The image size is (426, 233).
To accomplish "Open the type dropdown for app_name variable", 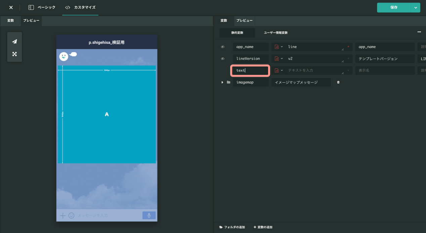I will click(279, 47).
